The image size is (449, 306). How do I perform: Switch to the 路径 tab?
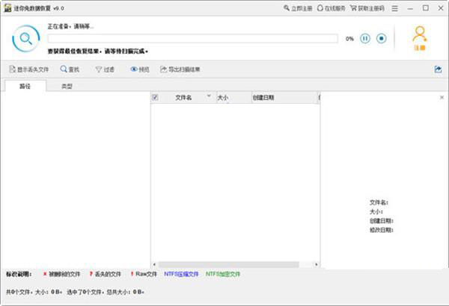click(25, 86)
